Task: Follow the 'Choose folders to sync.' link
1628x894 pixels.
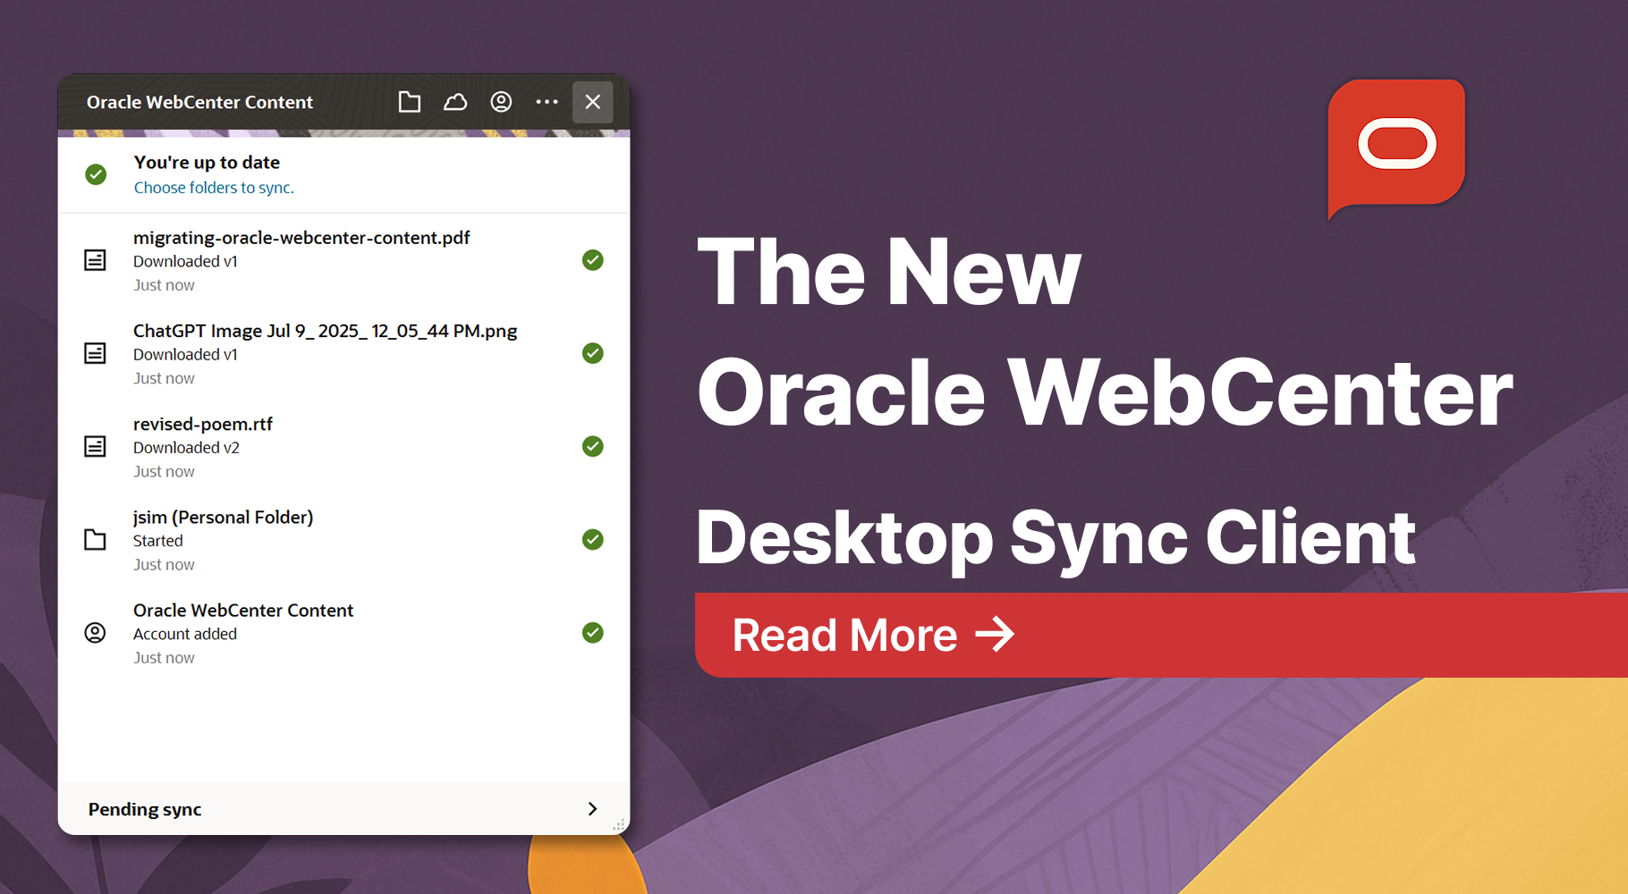Action: (214, 188)
